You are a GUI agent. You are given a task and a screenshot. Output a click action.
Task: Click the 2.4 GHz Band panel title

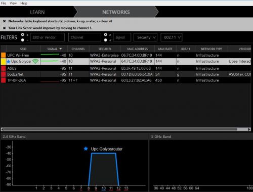[x=14, y=136]
